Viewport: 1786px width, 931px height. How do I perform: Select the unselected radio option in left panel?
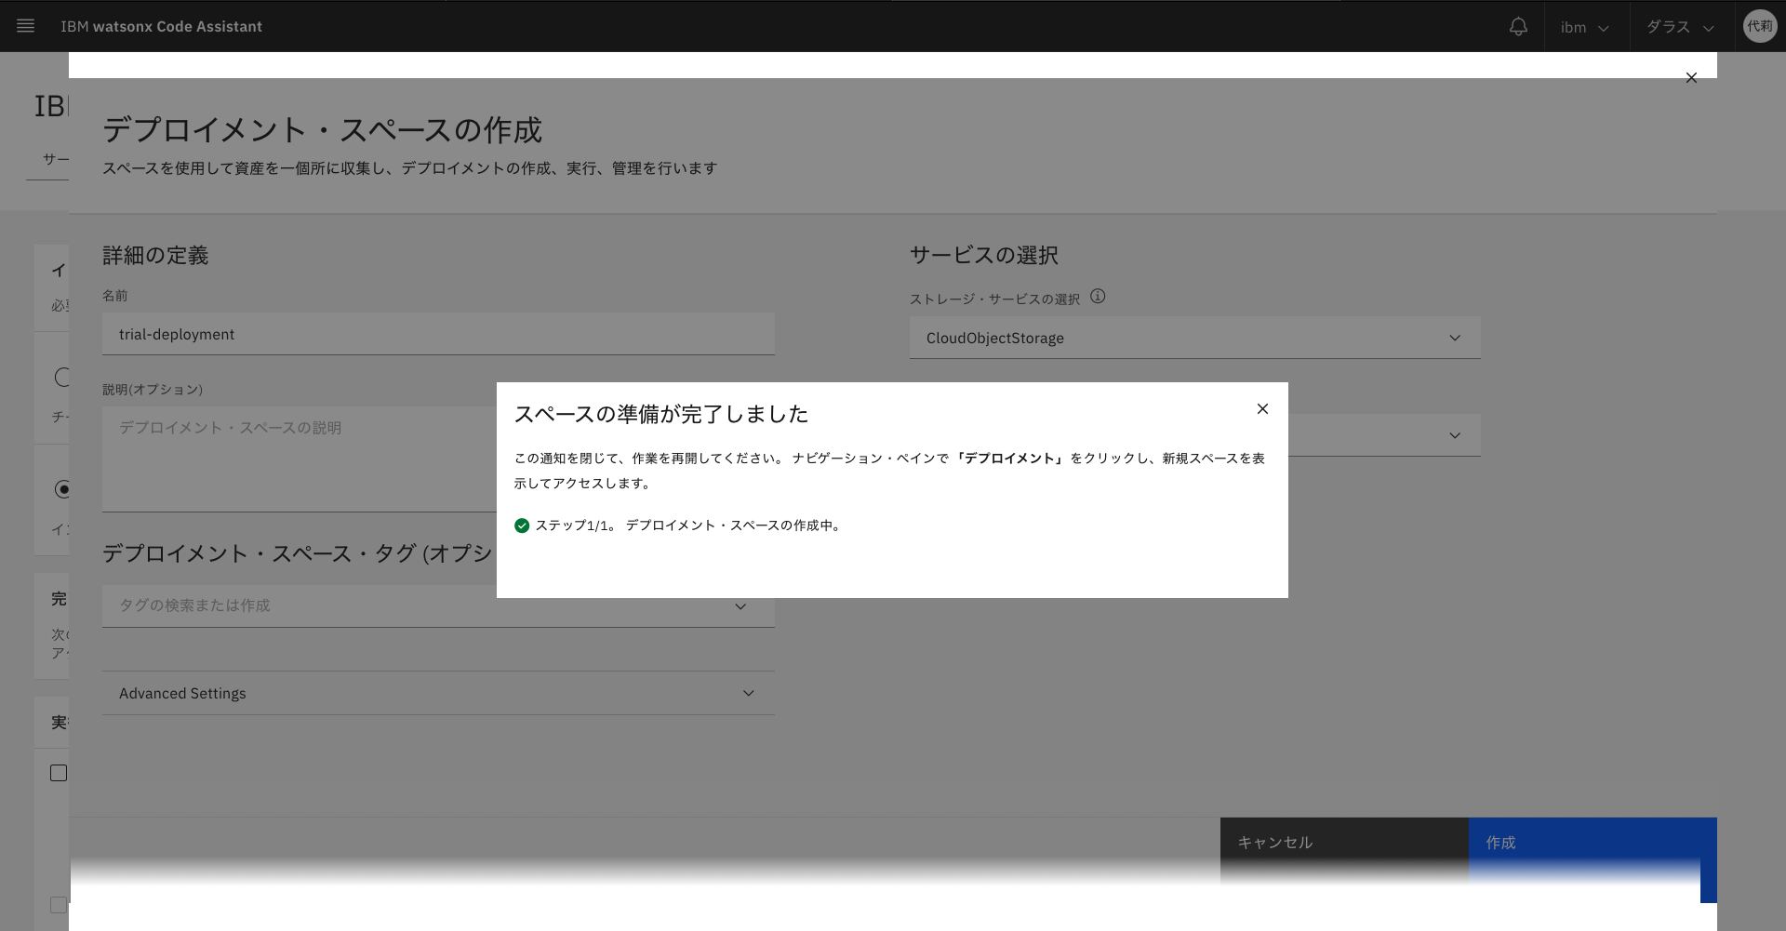pyautogui.click(x=63, y=378)
